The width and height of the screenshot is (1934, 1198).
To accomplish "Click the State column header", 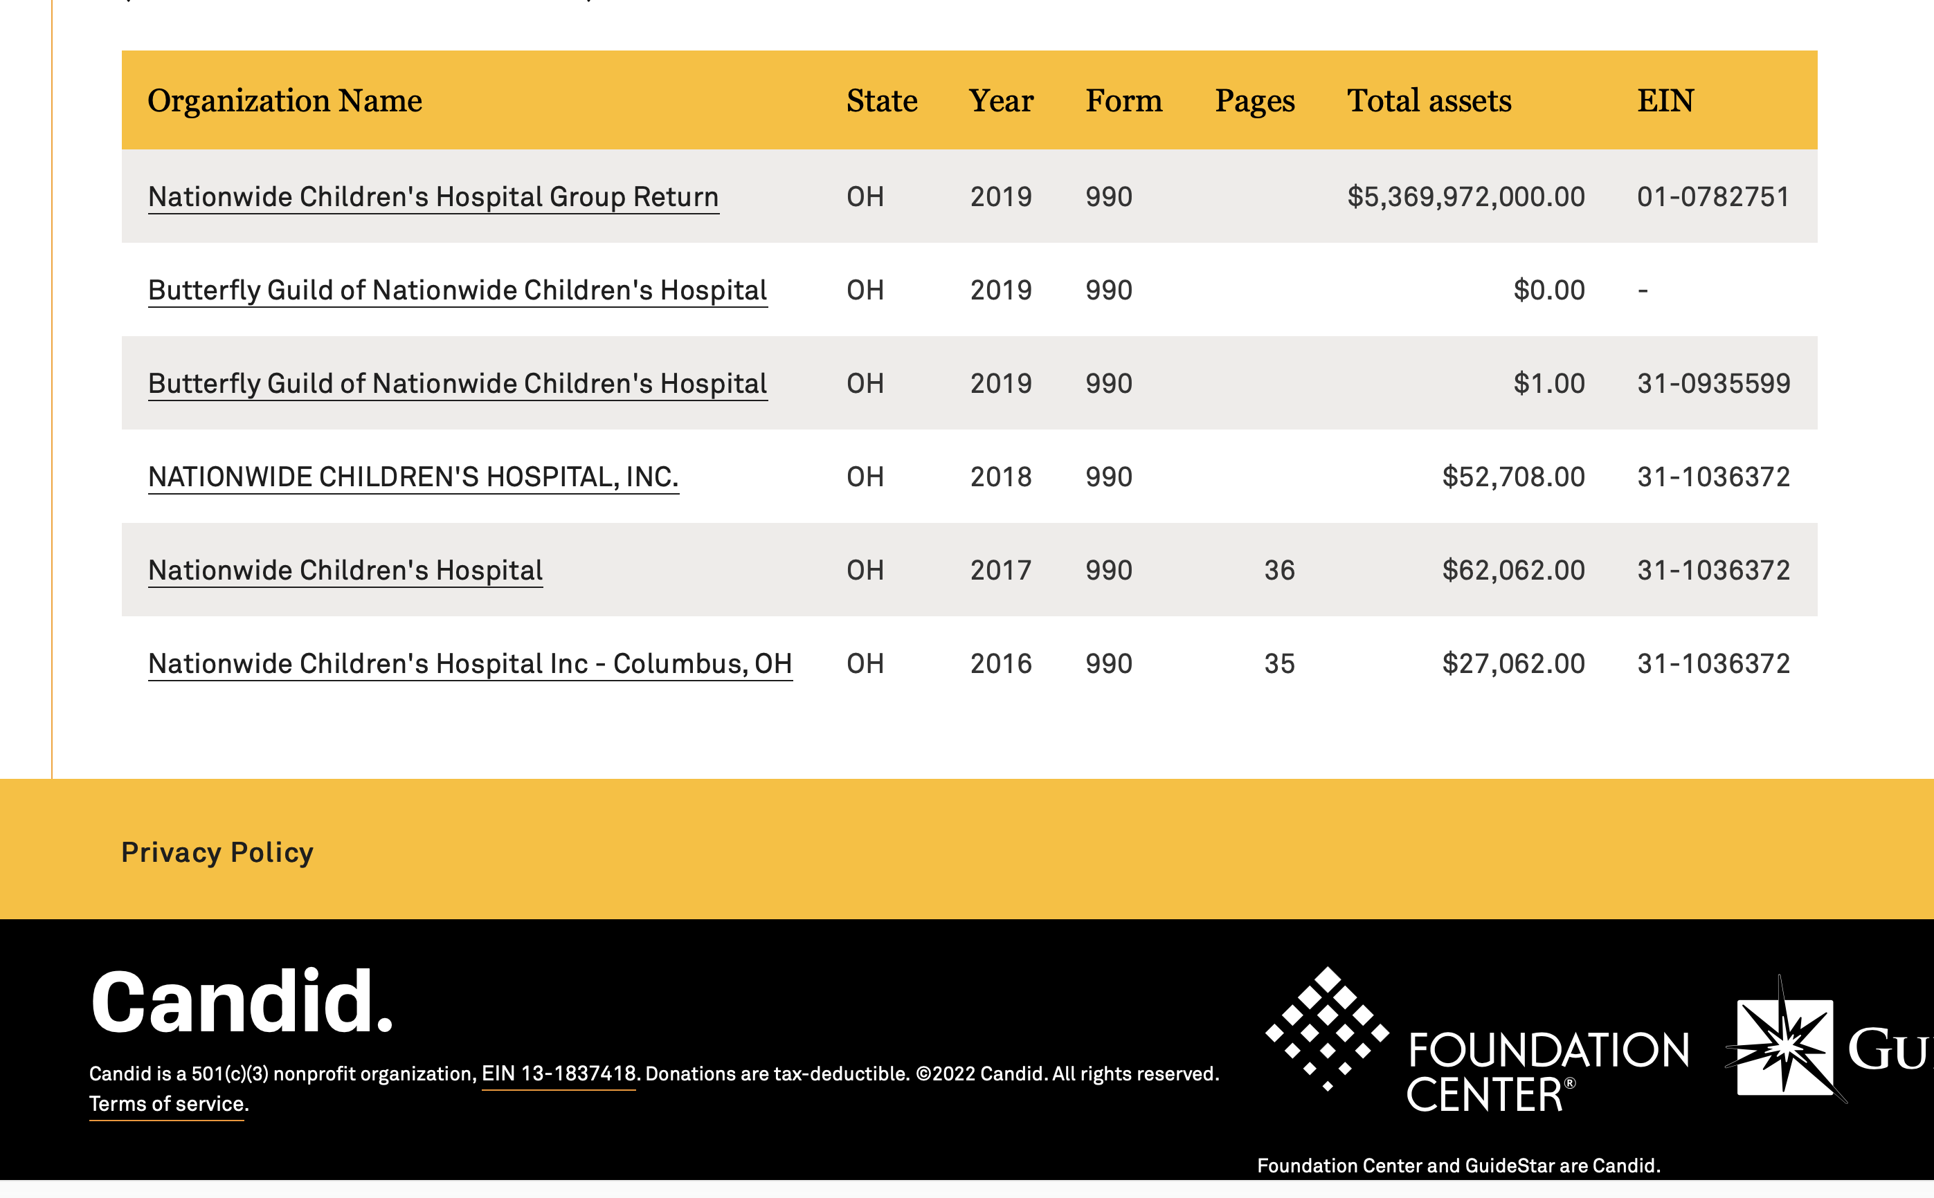I will point(881,100).
